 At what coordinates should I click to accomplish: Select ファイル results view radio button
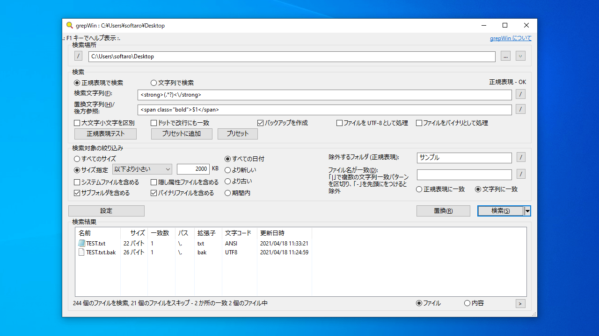(428, 303)
